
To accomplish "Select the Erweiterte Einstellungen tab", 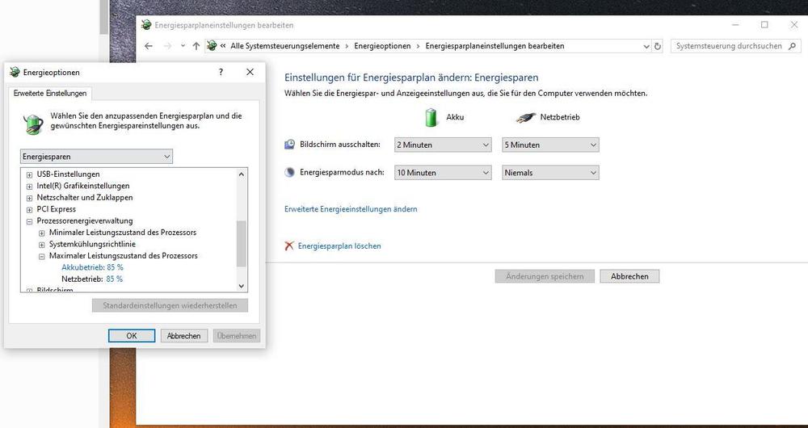I will click(x=50, y=94).
